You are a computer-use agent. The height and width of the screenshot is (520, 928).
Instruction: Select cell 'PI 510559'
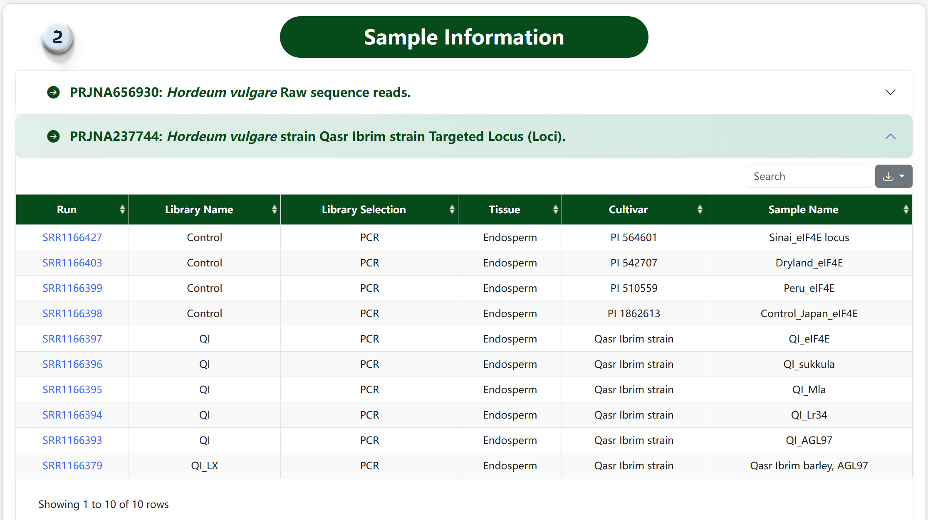click(634, 288)
